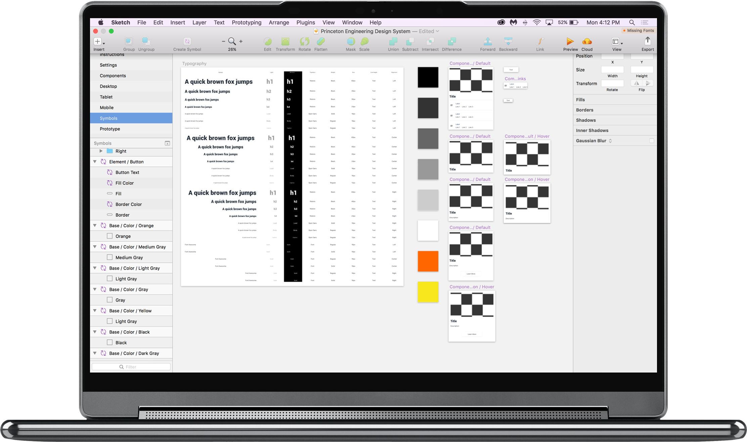Toggle the Medium Gray layer checkbox
Image resolution: width=747 pixels, height=442 pixels.
pyautogui.click(x=109, y=257)
